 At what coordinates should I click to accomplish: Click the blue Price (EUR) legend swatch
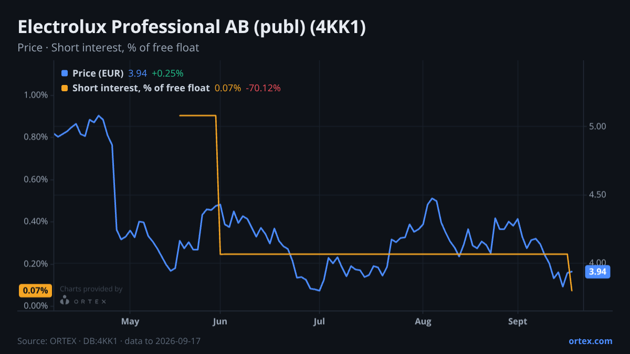(x=65, y=73)
